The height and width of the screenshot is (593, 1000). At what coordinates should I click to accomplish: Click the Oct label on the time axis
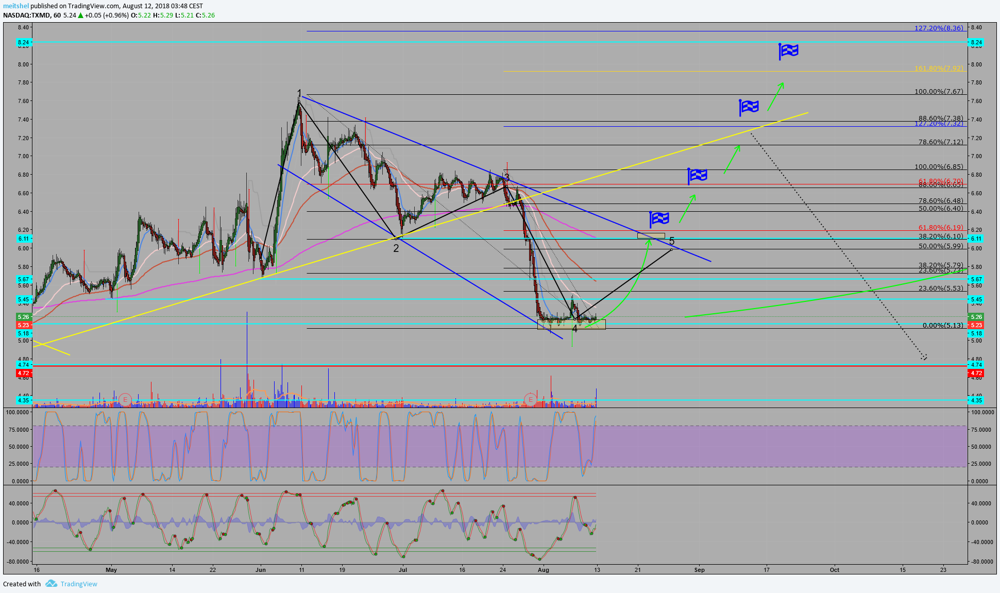[x=835, y=570]
